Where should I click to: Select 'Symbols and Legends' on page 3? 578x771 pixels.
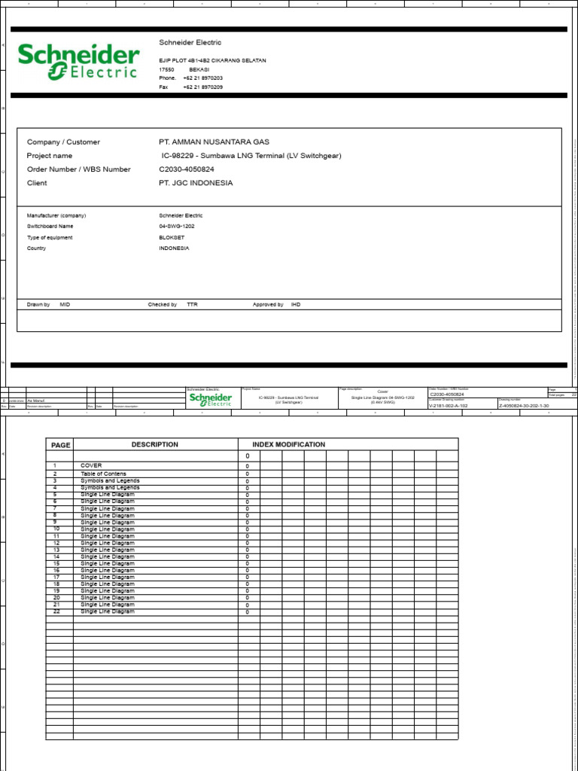(x=110, y=481)
